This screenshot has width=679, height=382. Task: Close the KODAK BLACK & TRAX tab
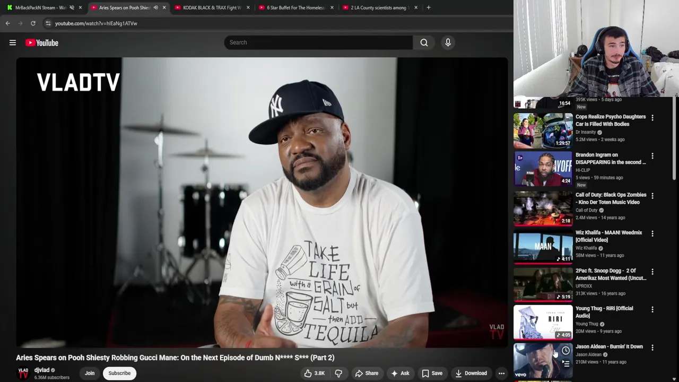tap(248, 7)
